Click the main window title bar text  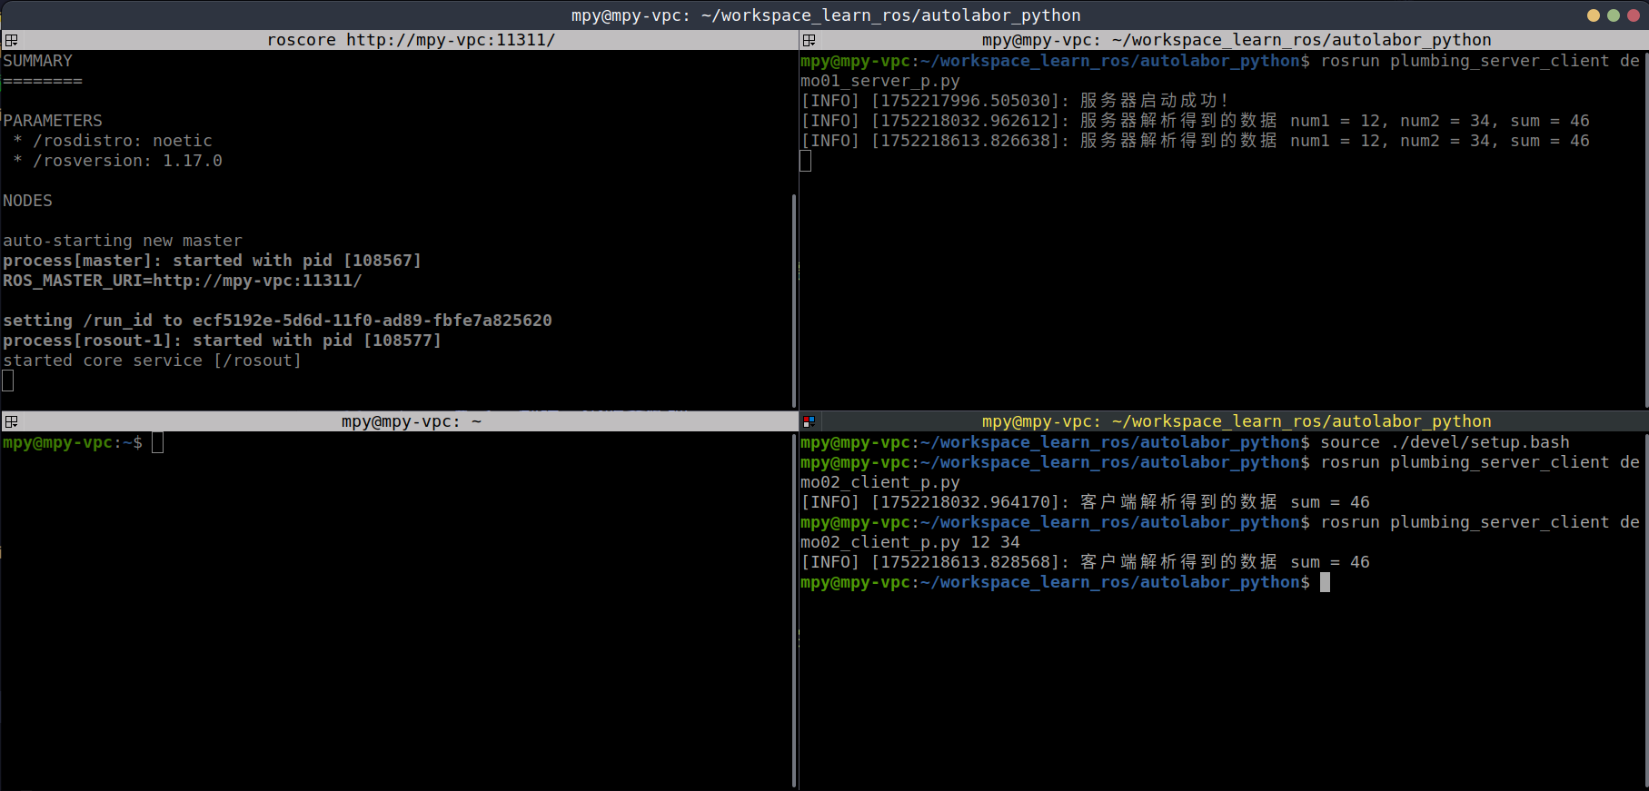825,15
